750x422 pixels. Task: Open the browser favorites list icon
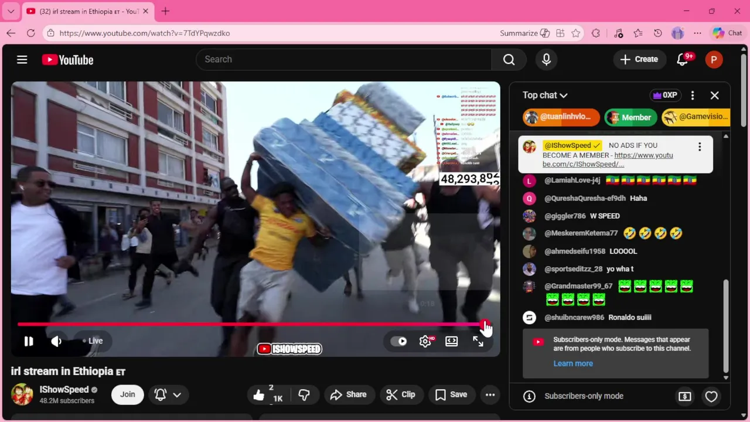(x=638, y=33)
